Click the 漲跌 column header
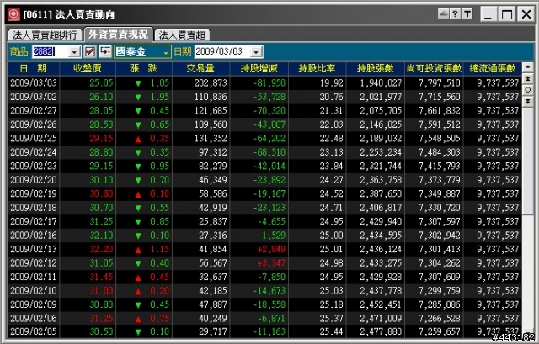Image resolution: width=539 pixels, height=344 pixels. coord(144,69)
